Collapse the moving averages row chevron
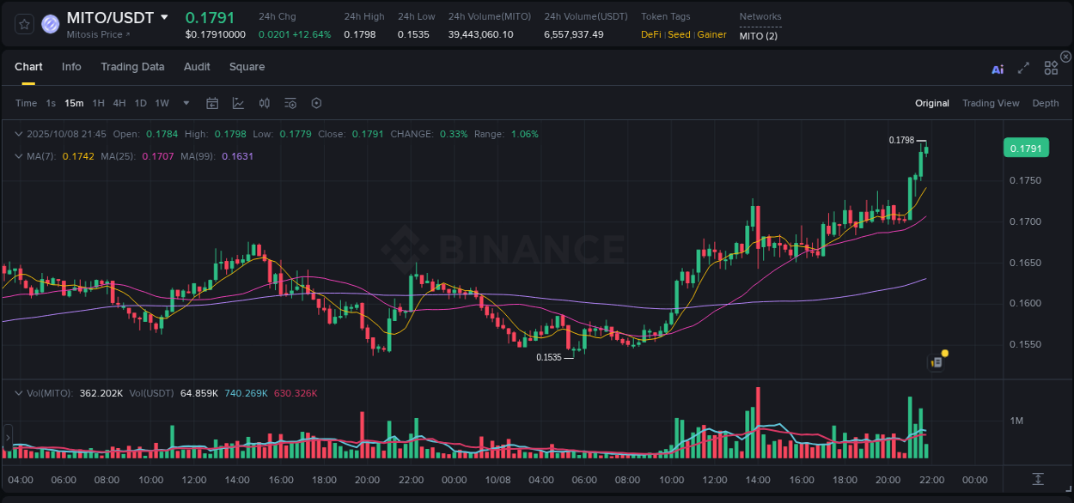The image size is (1074, 503). point(19,156)
